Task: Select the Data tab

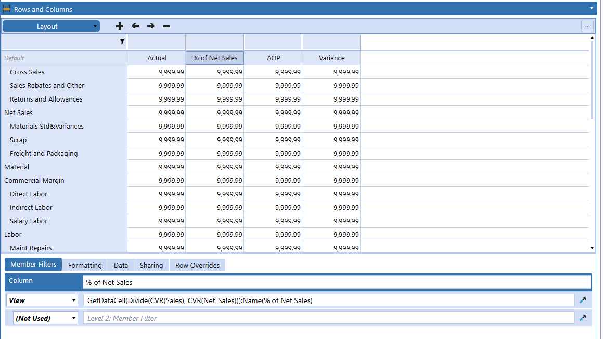Action: (x=120, y=265)
